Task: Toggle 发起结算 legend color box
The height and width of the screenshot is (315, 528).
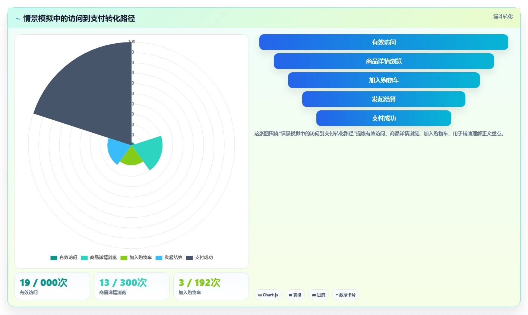Action: [x=159, y=258]
